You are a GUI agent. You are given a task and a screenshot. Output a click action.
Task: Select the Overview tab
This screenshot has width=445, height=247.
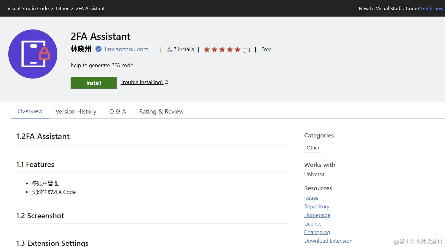[x=30, y=111]
